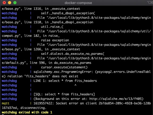
Task: Click the 'watchdog exited with code 1' message
Action: [x=27, y=112]
